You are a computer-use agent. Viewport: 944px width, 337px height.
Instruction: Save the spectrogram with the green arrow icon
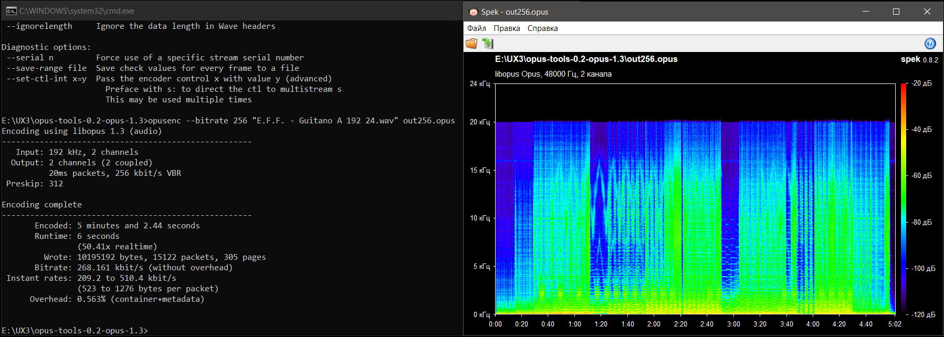[x=488, y=44]
